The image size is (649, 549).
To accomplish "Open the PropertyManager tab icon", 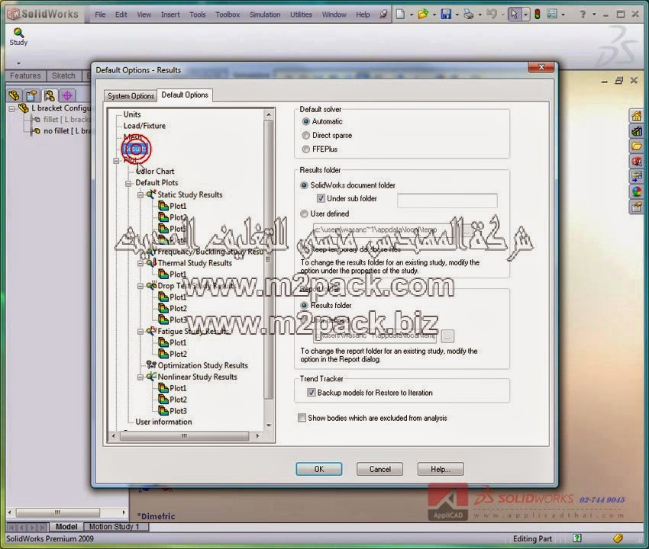I will (31, 95).
